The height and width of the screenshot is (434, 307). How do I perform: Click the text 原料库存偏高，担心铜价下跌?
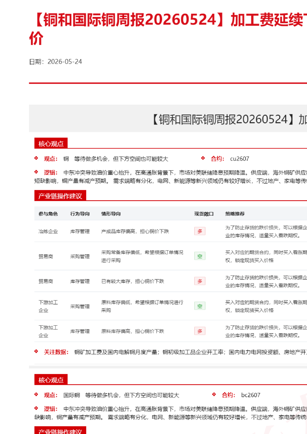[x=133, y=331]
